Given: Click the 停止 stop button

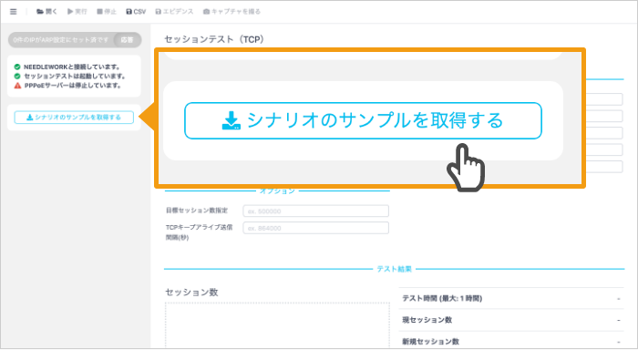Looking at the screenshot, I should pos(107,12).
